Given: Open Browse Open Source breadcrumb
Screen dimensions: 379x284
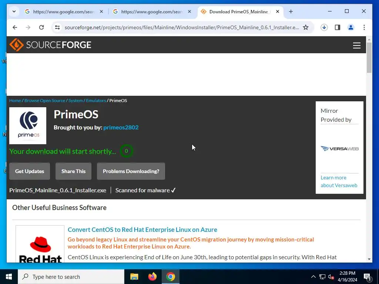Looking at the screenshot, I should tap(45, 101).
